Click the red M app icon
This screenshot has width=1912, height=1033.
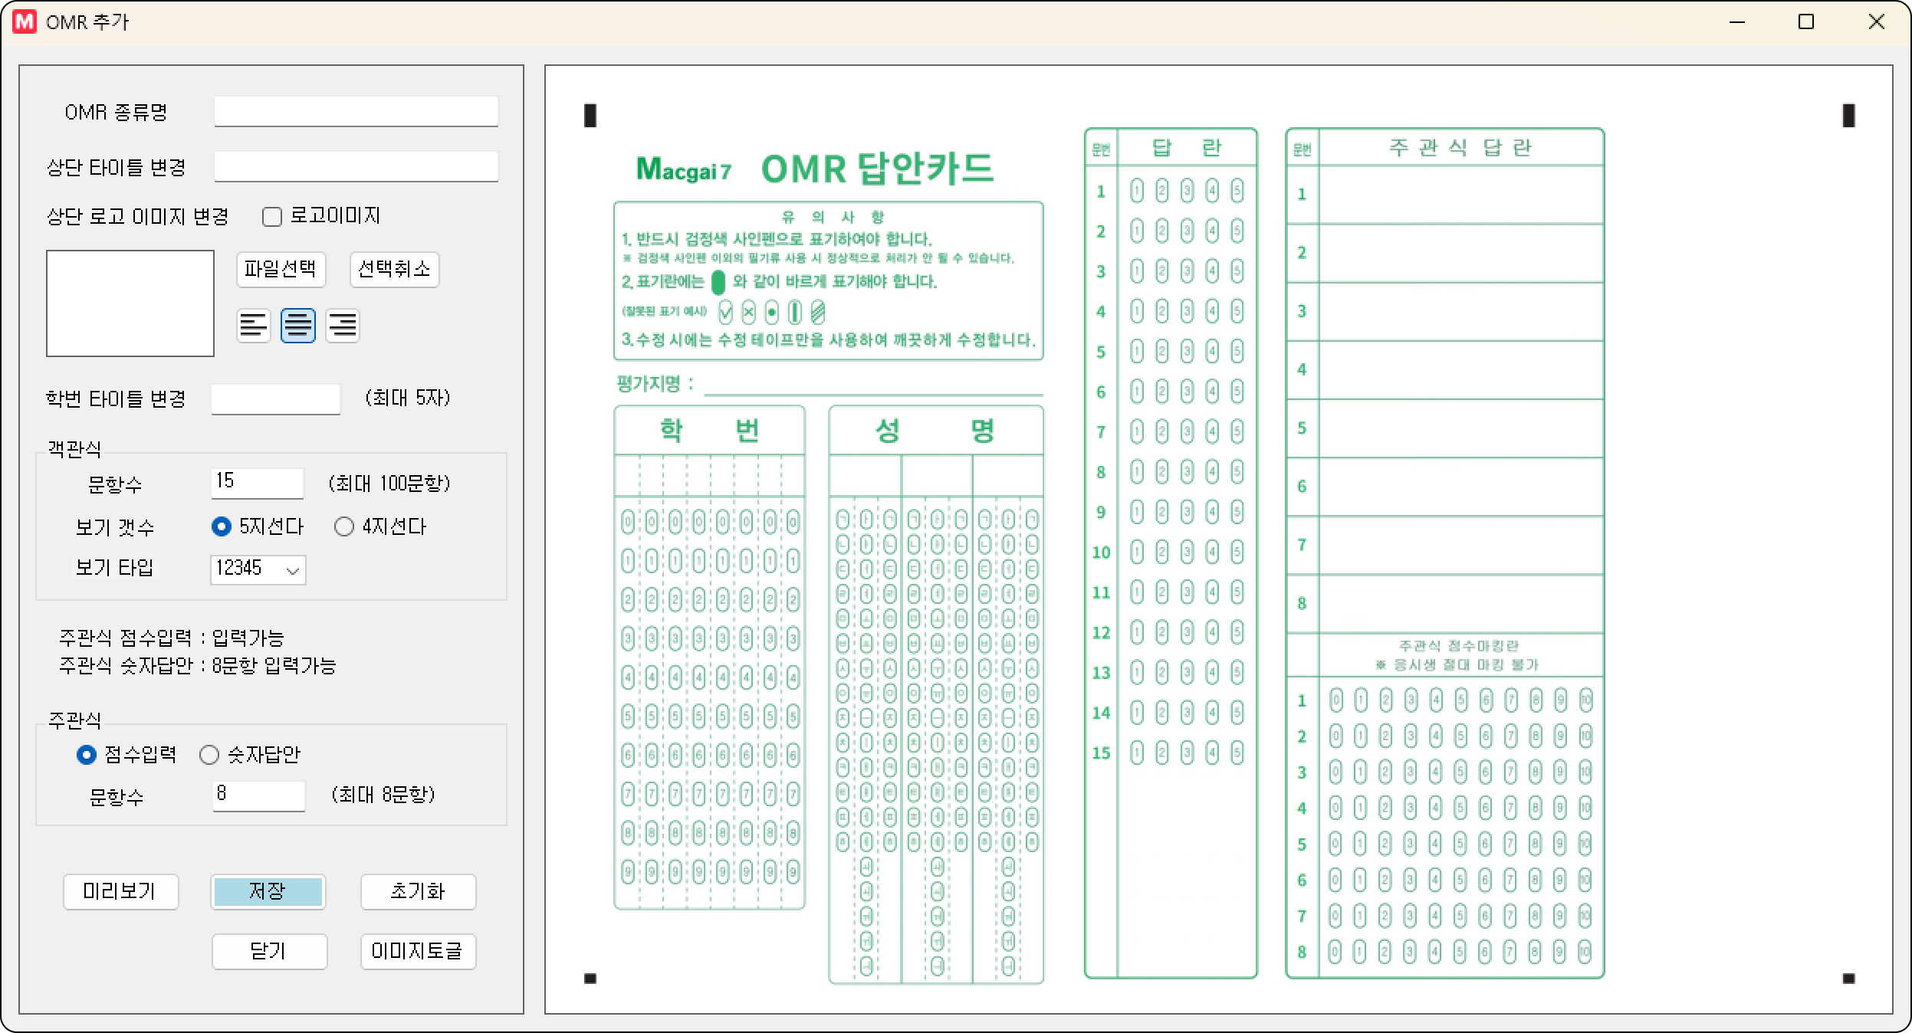point(25,21)
